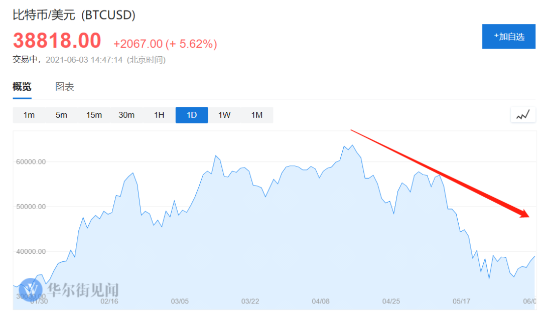Image resolution: width=542 pixels, height=314 pixels.
Task: Click the active 1D interval button
Action: click(x=192, y=115)
